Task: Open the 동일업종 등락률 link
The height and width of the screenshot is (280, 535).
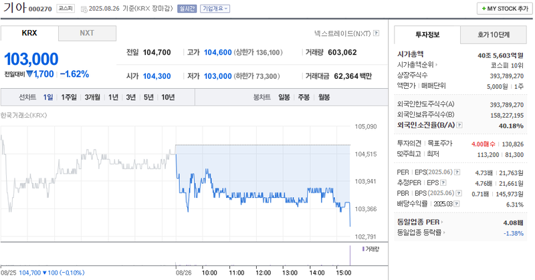Action: pos(421,233)
